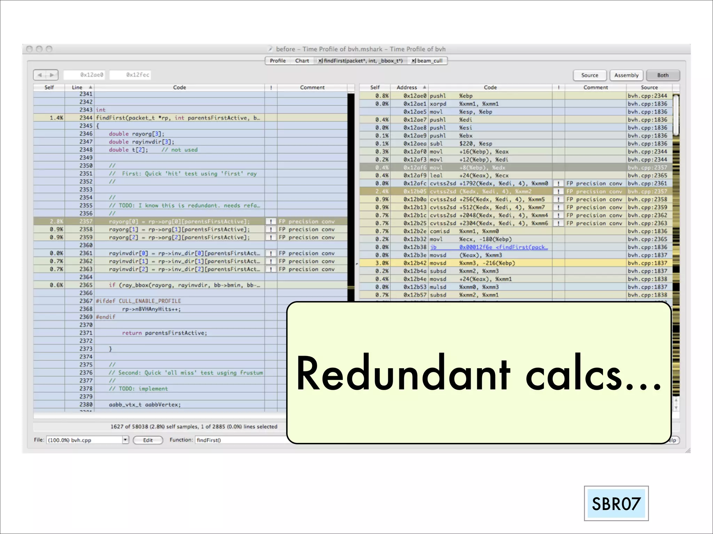
Task: Select the Both view mode
Action: pyautogui.click(x=663, y=75)
